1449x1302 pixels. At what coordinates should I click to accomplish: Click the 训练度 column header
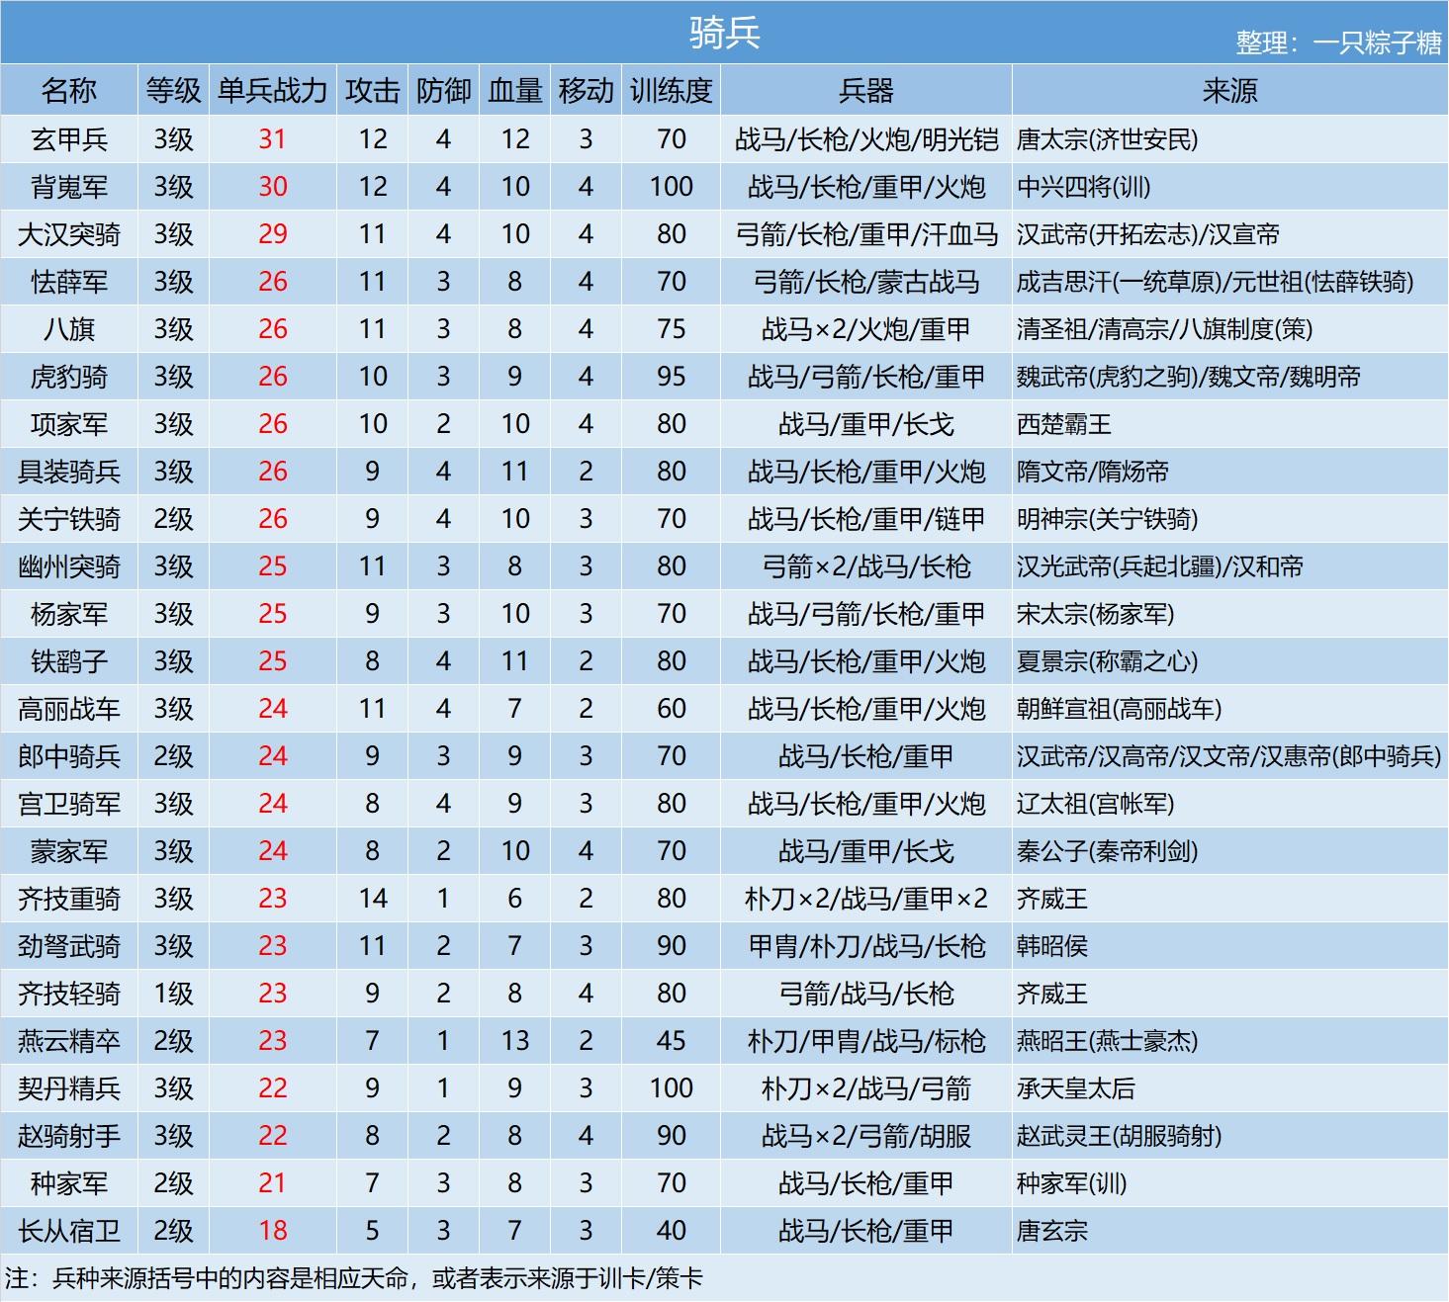[x=672, y=88]
